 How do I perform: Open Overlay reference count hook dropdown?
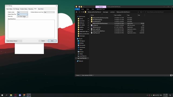(x=49, y=12)
